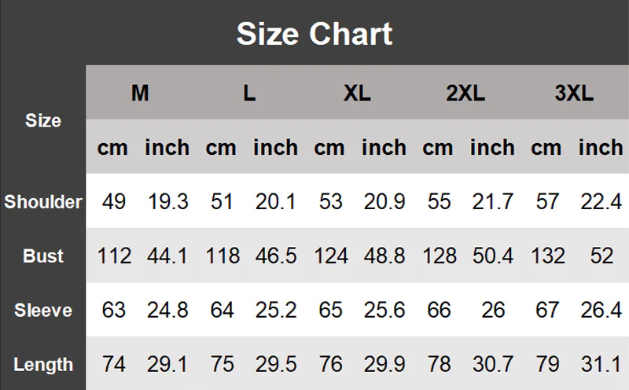Select the L bust value 118 cm

(223, 256)
